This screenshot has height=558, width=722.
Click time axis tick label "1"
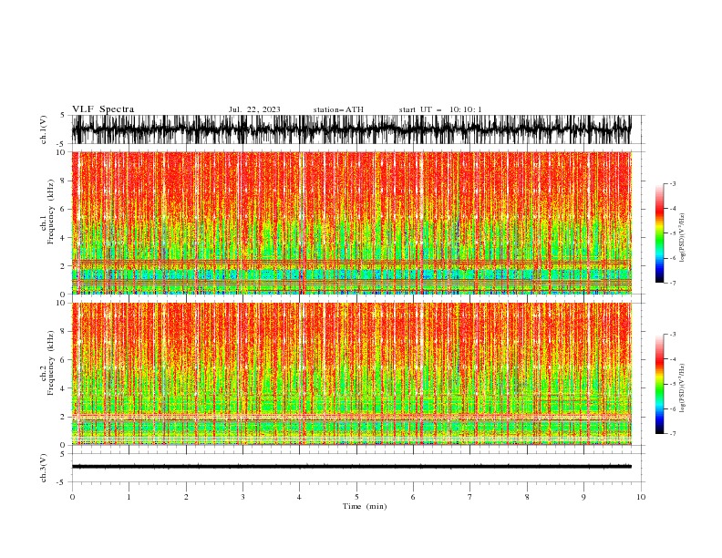129,497
